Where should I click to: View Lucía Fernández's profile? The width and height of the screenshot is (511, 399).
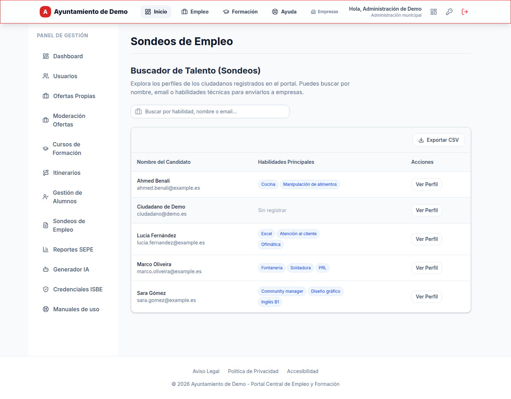point(427,239)
